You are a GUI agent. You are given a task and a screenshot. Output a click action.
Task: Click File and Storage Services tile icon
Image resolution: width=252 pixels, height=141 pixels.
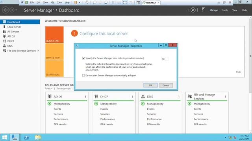click(190, 96)
